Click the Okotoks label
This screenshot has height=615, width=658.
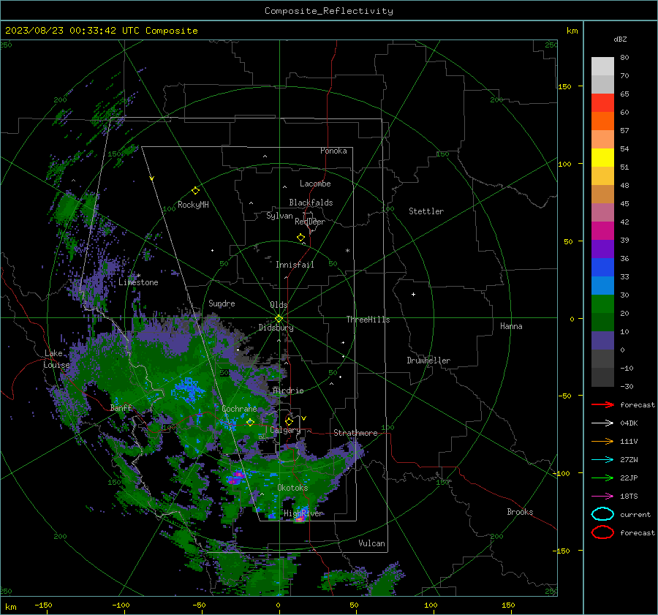[292, 488]
